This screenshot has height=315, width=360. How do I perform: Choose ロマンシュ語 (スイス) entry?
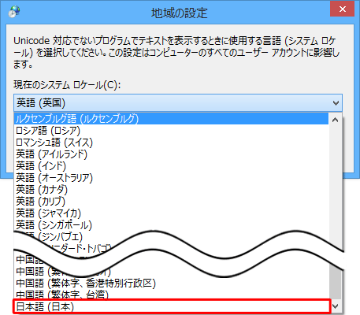tap(171, 143)
